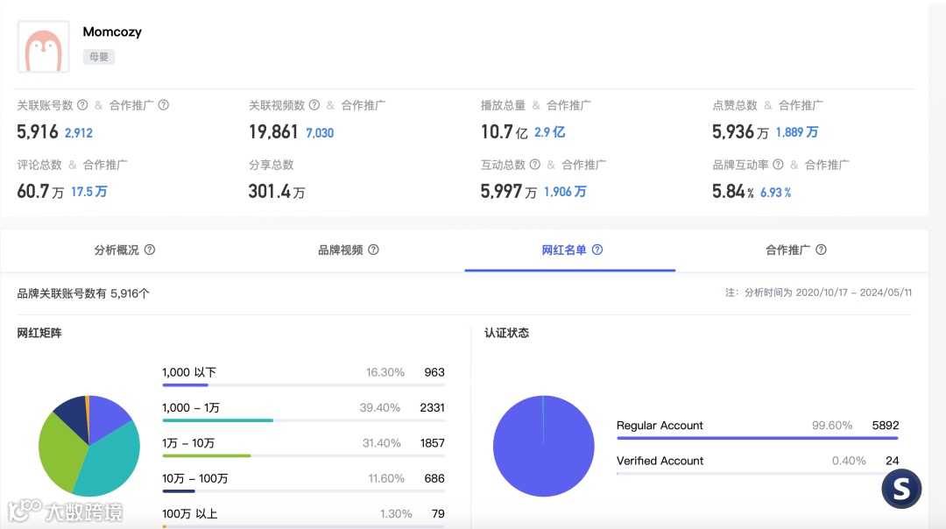Click the 7,030 collaboration videos value
The image size is (946, 529).
[320, 133]
